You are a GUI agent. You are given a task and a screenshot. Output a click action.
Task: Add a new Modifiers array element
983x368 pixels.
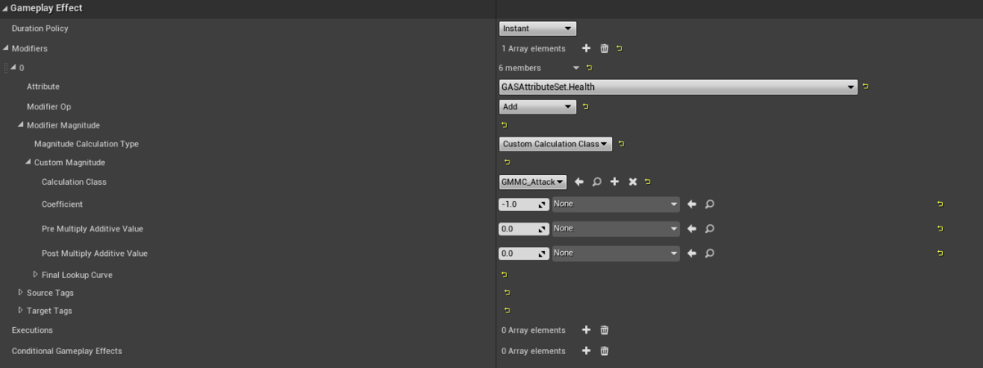click(586, 48)
